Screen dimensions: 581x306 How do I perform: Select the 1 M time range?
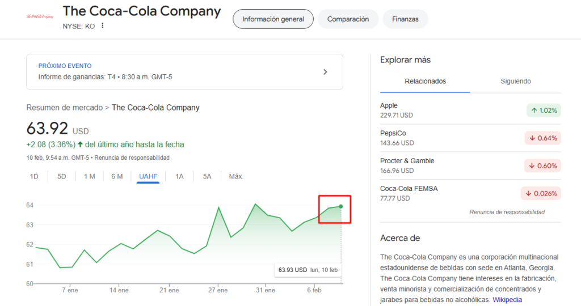pyautogui.click(x=89, y=176)
